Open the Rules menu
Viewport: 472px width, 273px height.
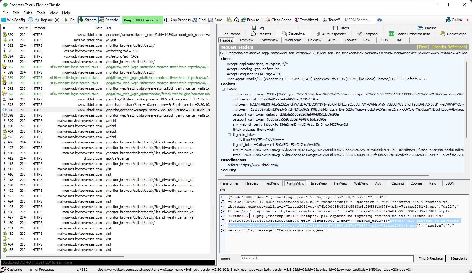28,13
